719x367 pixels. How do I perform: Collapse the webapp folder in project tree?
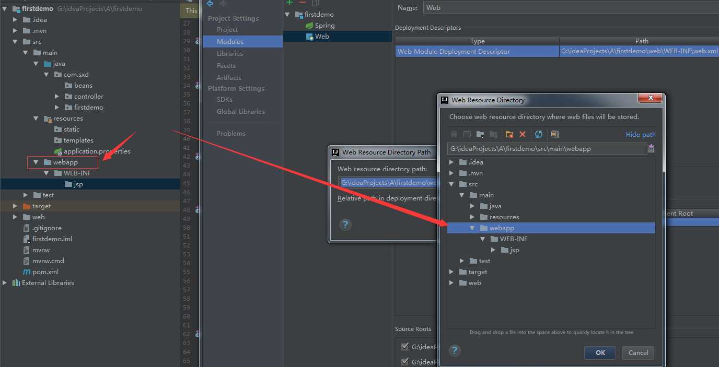pyautogui.click(x=36, y=162)
